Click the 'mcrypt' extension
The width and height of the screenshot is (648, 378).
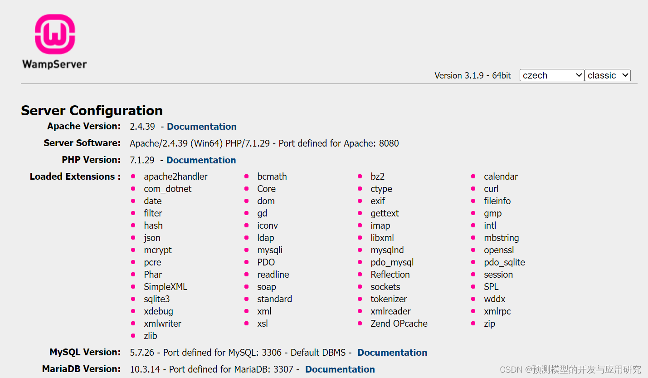point(158,250)
